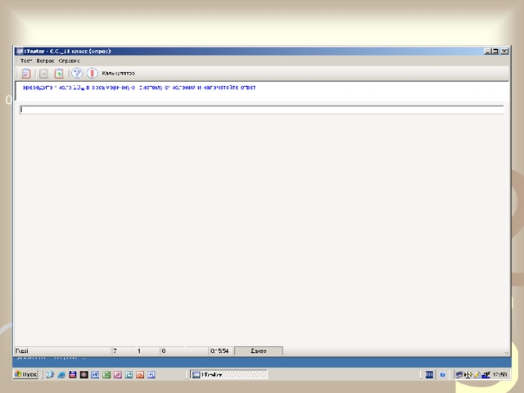Click the system tray clock
524x393 pixels.
click(500, 375)
